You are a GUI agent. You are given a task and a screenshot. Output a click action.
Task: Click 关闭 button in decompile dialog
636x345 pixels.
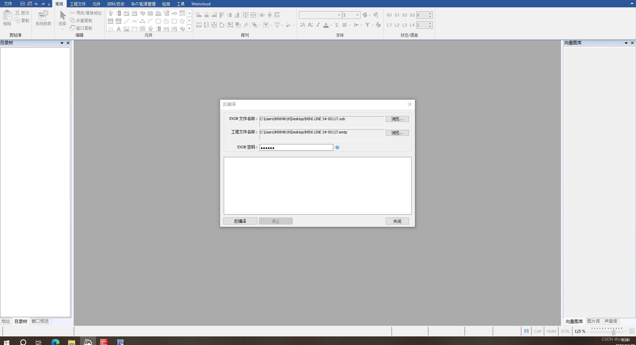point(397,221)
